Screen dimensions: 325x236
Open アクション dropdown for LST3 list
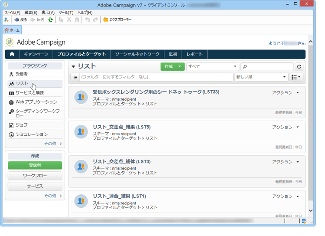(286, 162)
